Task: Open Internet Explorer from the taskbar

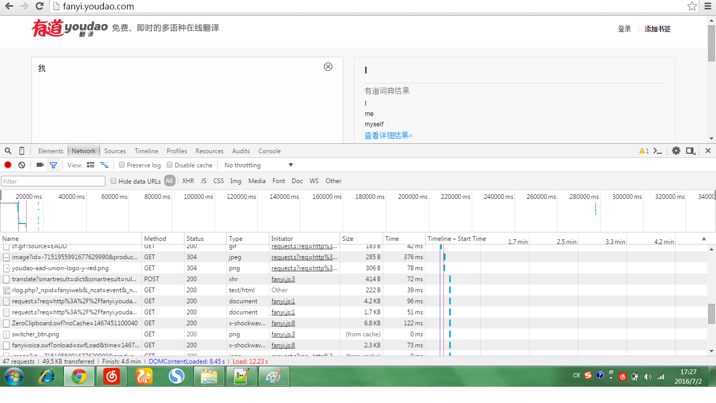Action: (48, 376)
